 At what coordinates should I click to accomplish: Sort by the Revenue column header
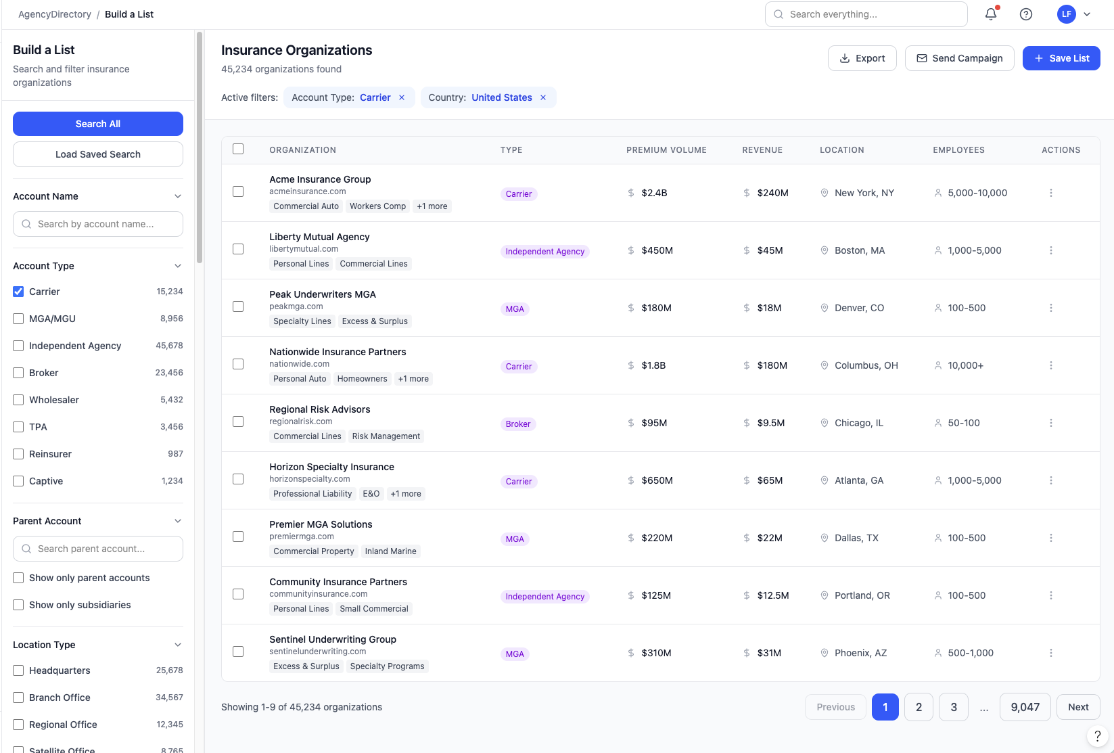coord(762,150)
